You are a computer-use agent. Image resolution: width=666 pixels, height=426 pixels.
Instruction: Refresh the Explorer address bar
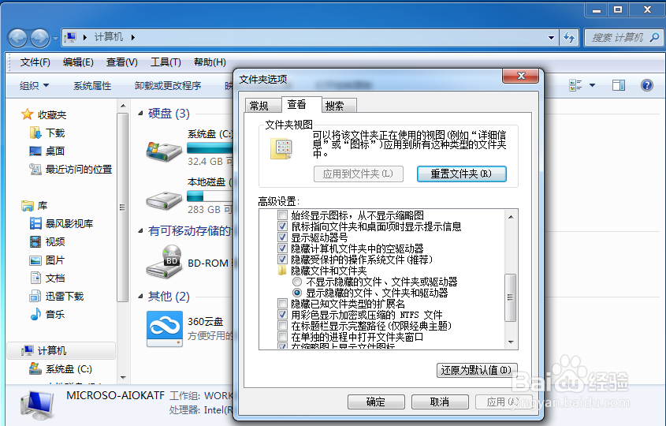569,37
